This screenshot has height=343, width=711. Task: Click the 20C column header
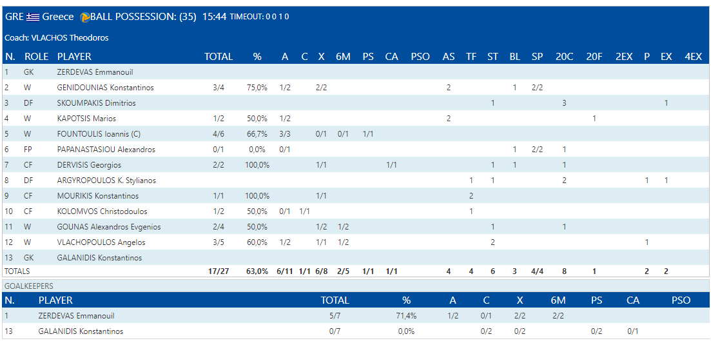564,57
